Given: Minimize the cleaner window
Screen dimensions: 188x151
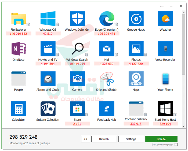Looking at the screenshot, I should pos(171,6).
